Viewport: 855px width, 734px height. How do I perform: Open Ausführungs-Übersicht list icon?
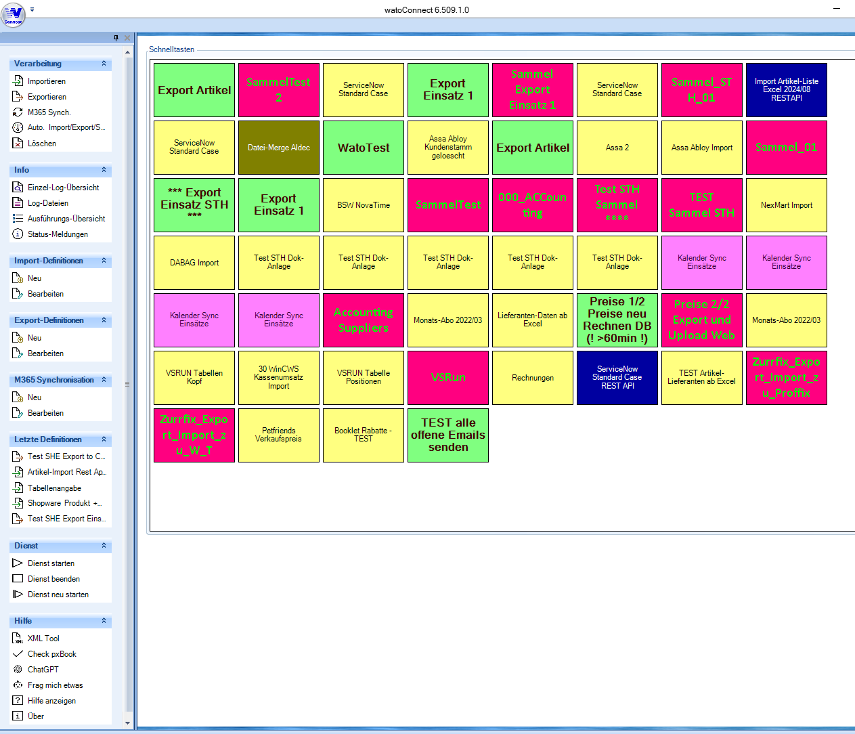coord(18,219)
